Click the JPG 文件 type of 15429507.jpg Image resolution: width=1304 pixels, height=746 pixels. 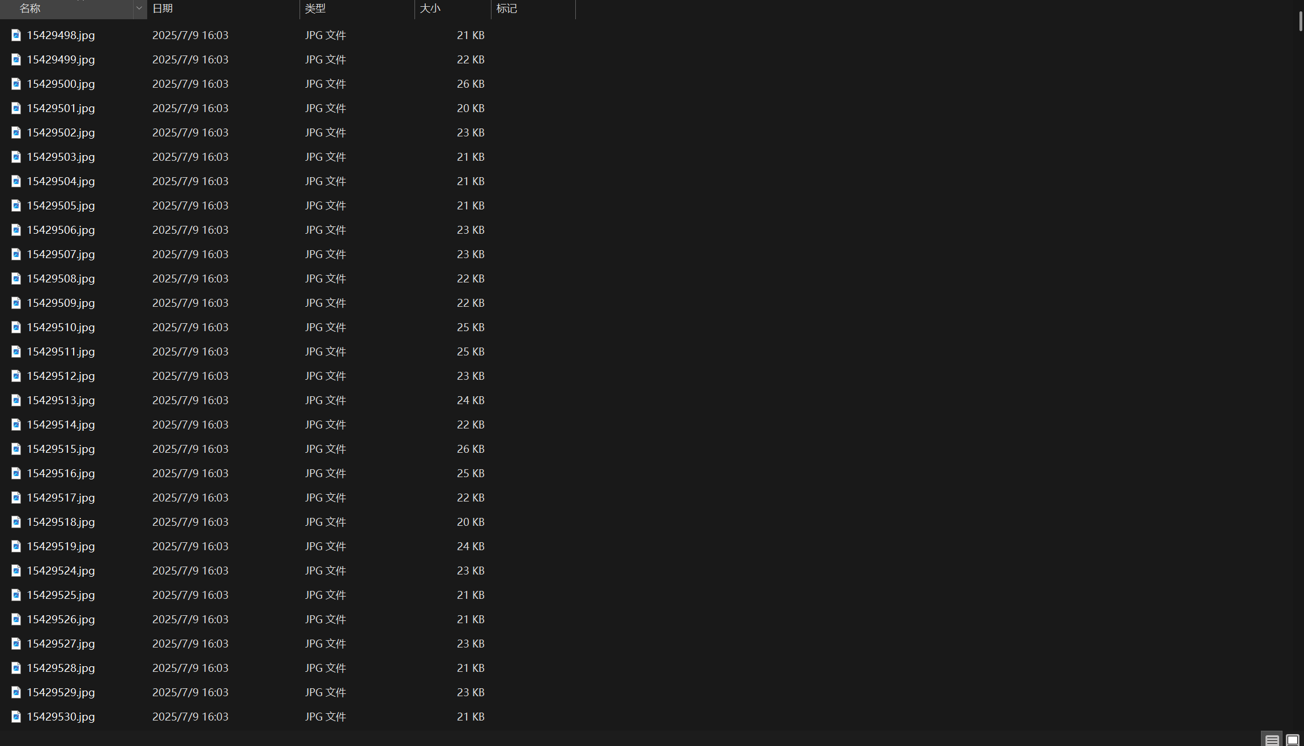click(326, 254)
